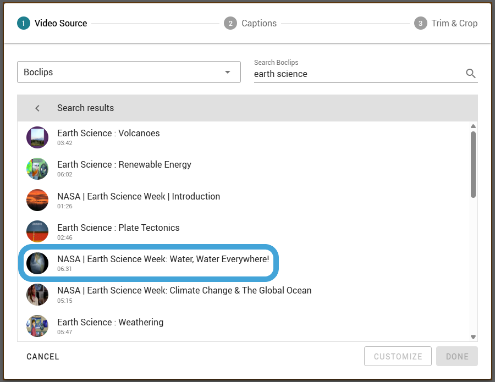Click the Earth Science Volcanoes thumbnail
The width and height of the screenshot is (495, 382).
[x=37, y=137]
